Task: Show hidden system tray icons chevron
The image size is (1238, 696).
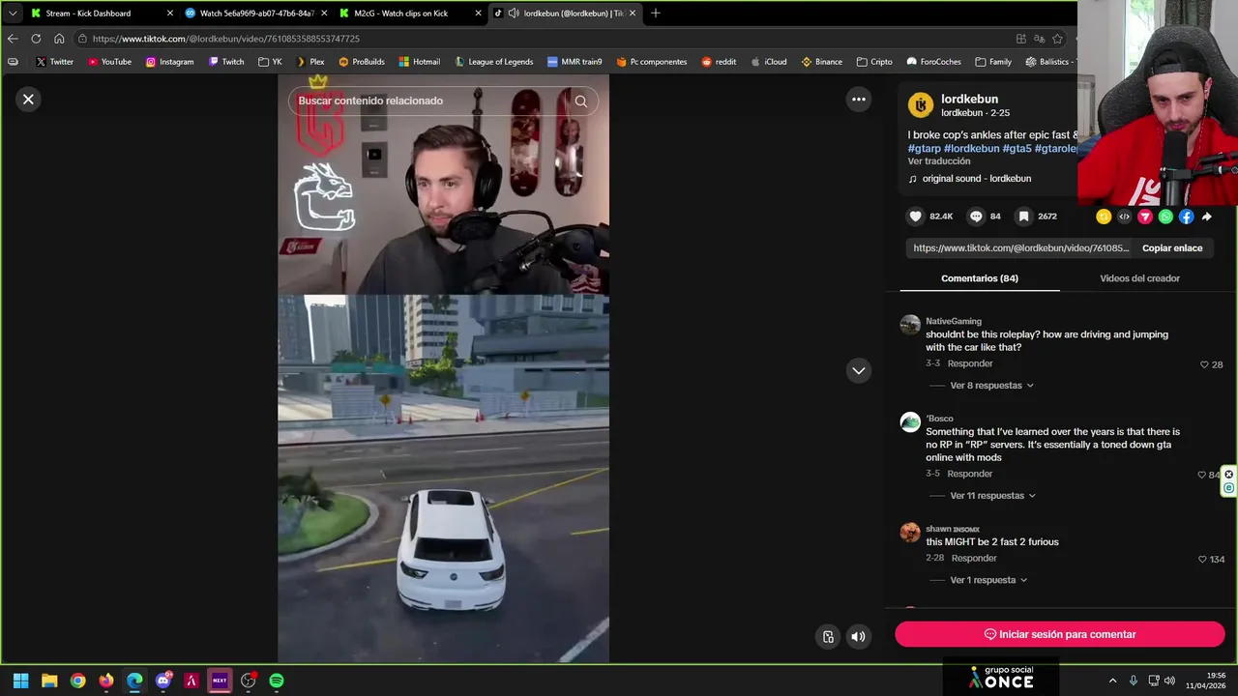Action: pos(1112,681)
